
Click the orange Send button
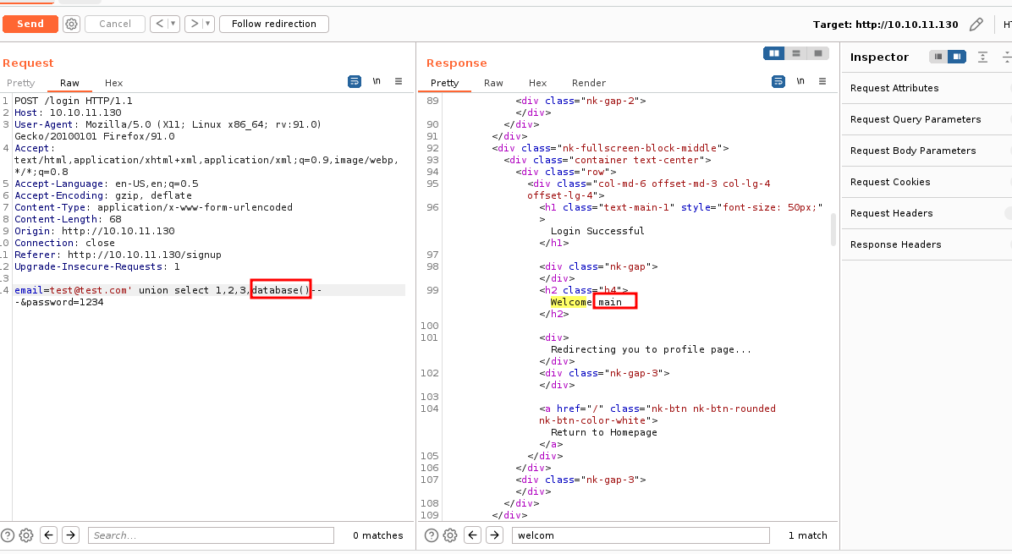[30, 24]
